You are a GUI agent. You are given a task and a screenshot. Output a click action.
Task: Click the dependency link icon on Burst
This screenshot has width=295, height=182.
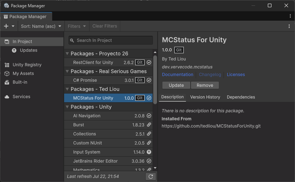point(149,125)
